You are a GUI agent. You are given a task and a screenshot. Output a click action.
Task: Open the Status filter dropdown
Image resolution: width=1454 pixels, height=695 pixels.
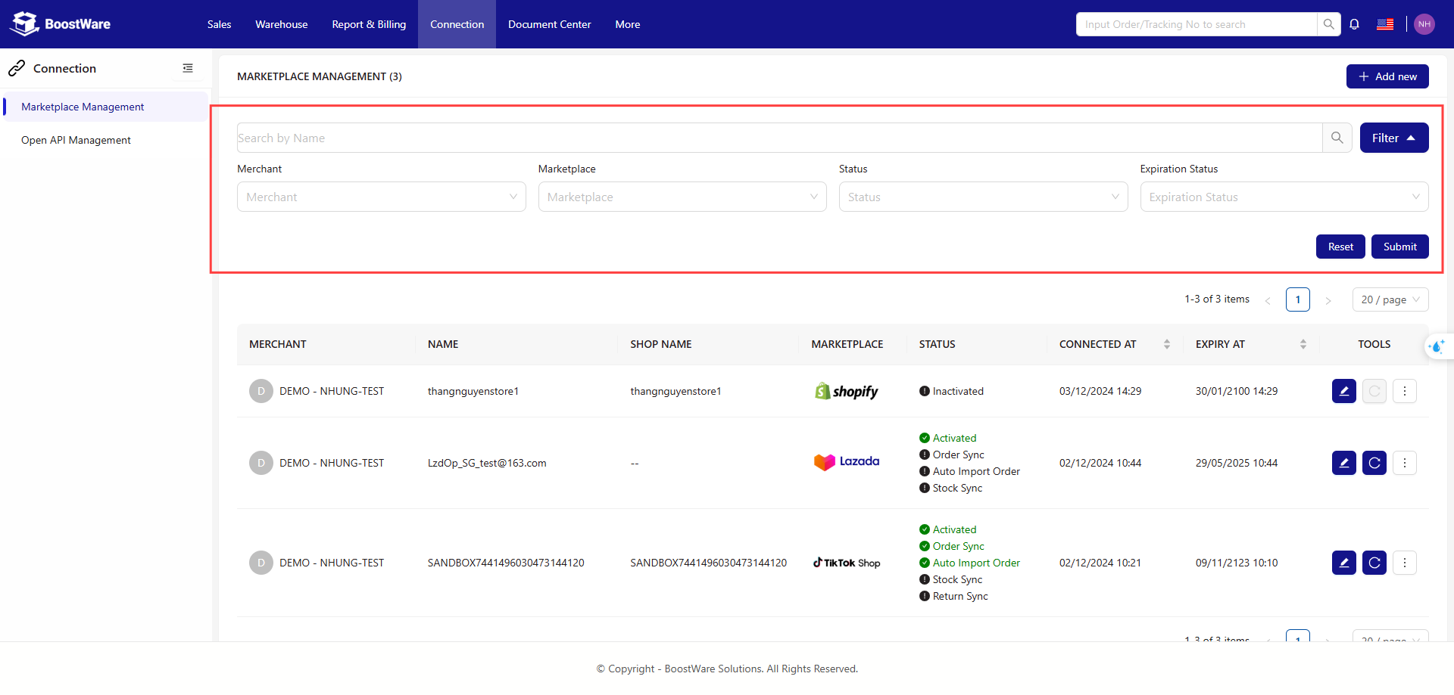[x=983, y=197]
